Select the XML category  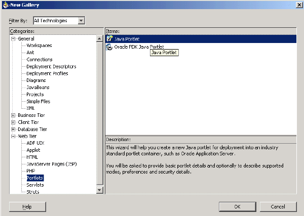point(30,108)
